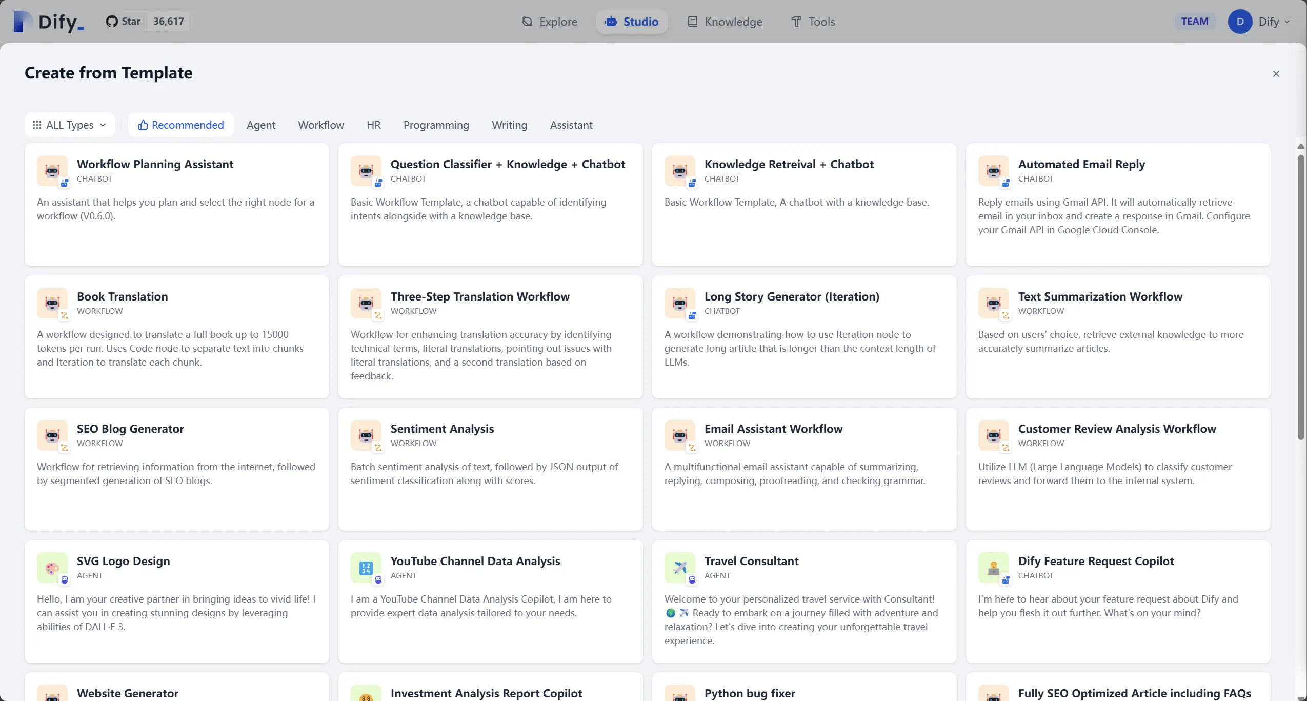Click the template list vertical scrollbar

tap(1300, 297)
